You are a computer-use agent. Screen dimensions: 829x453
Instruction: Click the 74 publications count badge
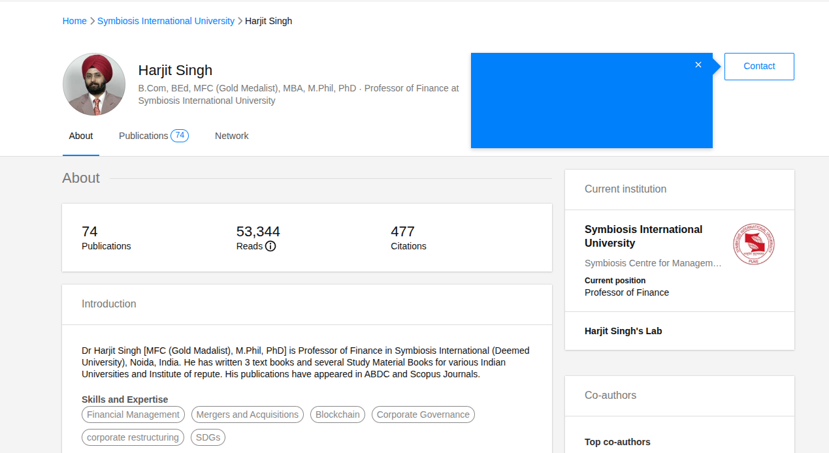coord(180,136)
